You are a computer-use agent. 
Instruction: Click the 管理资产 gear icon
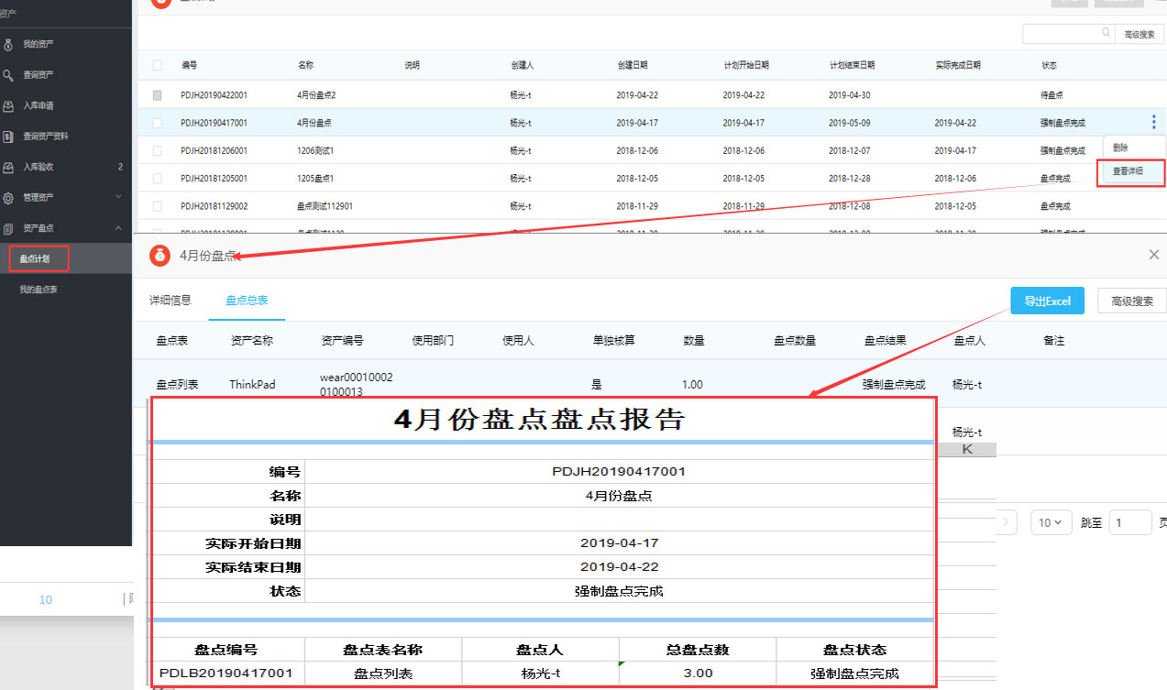click(x=8, y=198)
